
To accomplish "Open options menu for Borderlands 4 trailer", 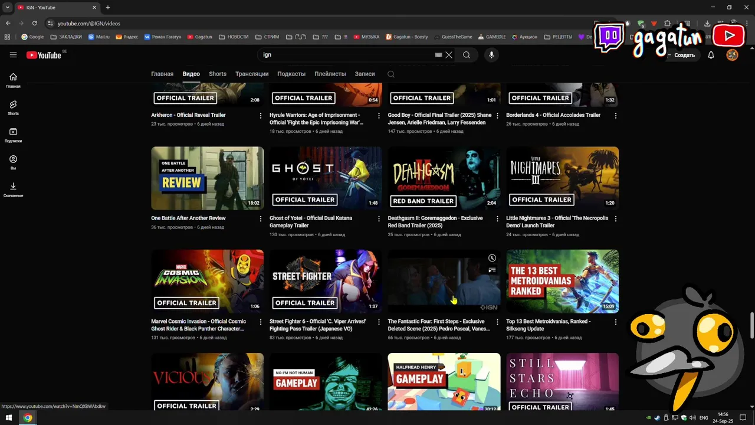I will click(615, 116).
